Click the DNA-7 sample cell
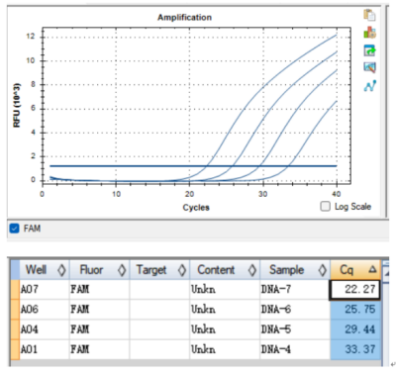Screen dimensions: 396x374 [295, 290]
